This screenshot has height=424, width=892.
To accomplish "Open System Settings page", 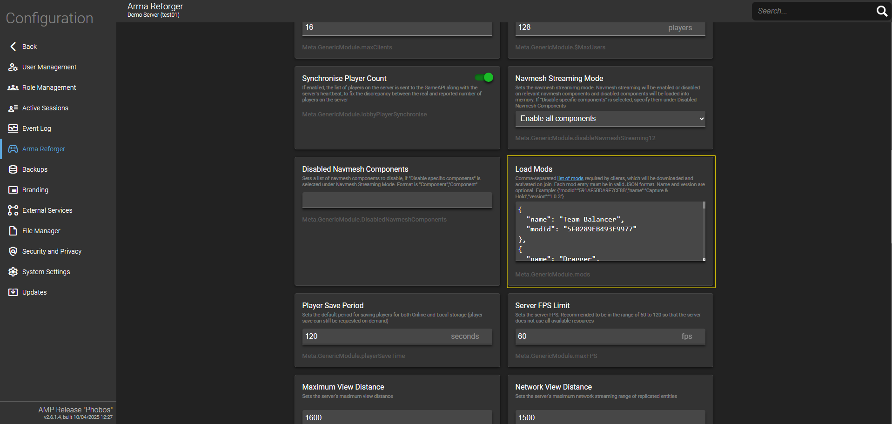I will point(58,272).
